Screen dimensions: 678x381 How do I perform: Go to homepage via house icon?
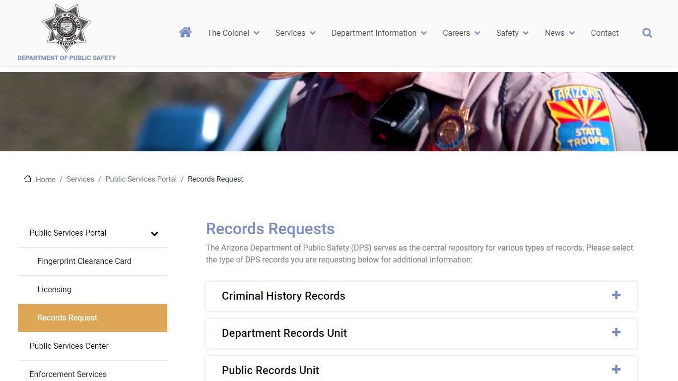click(x=185, y=32)
